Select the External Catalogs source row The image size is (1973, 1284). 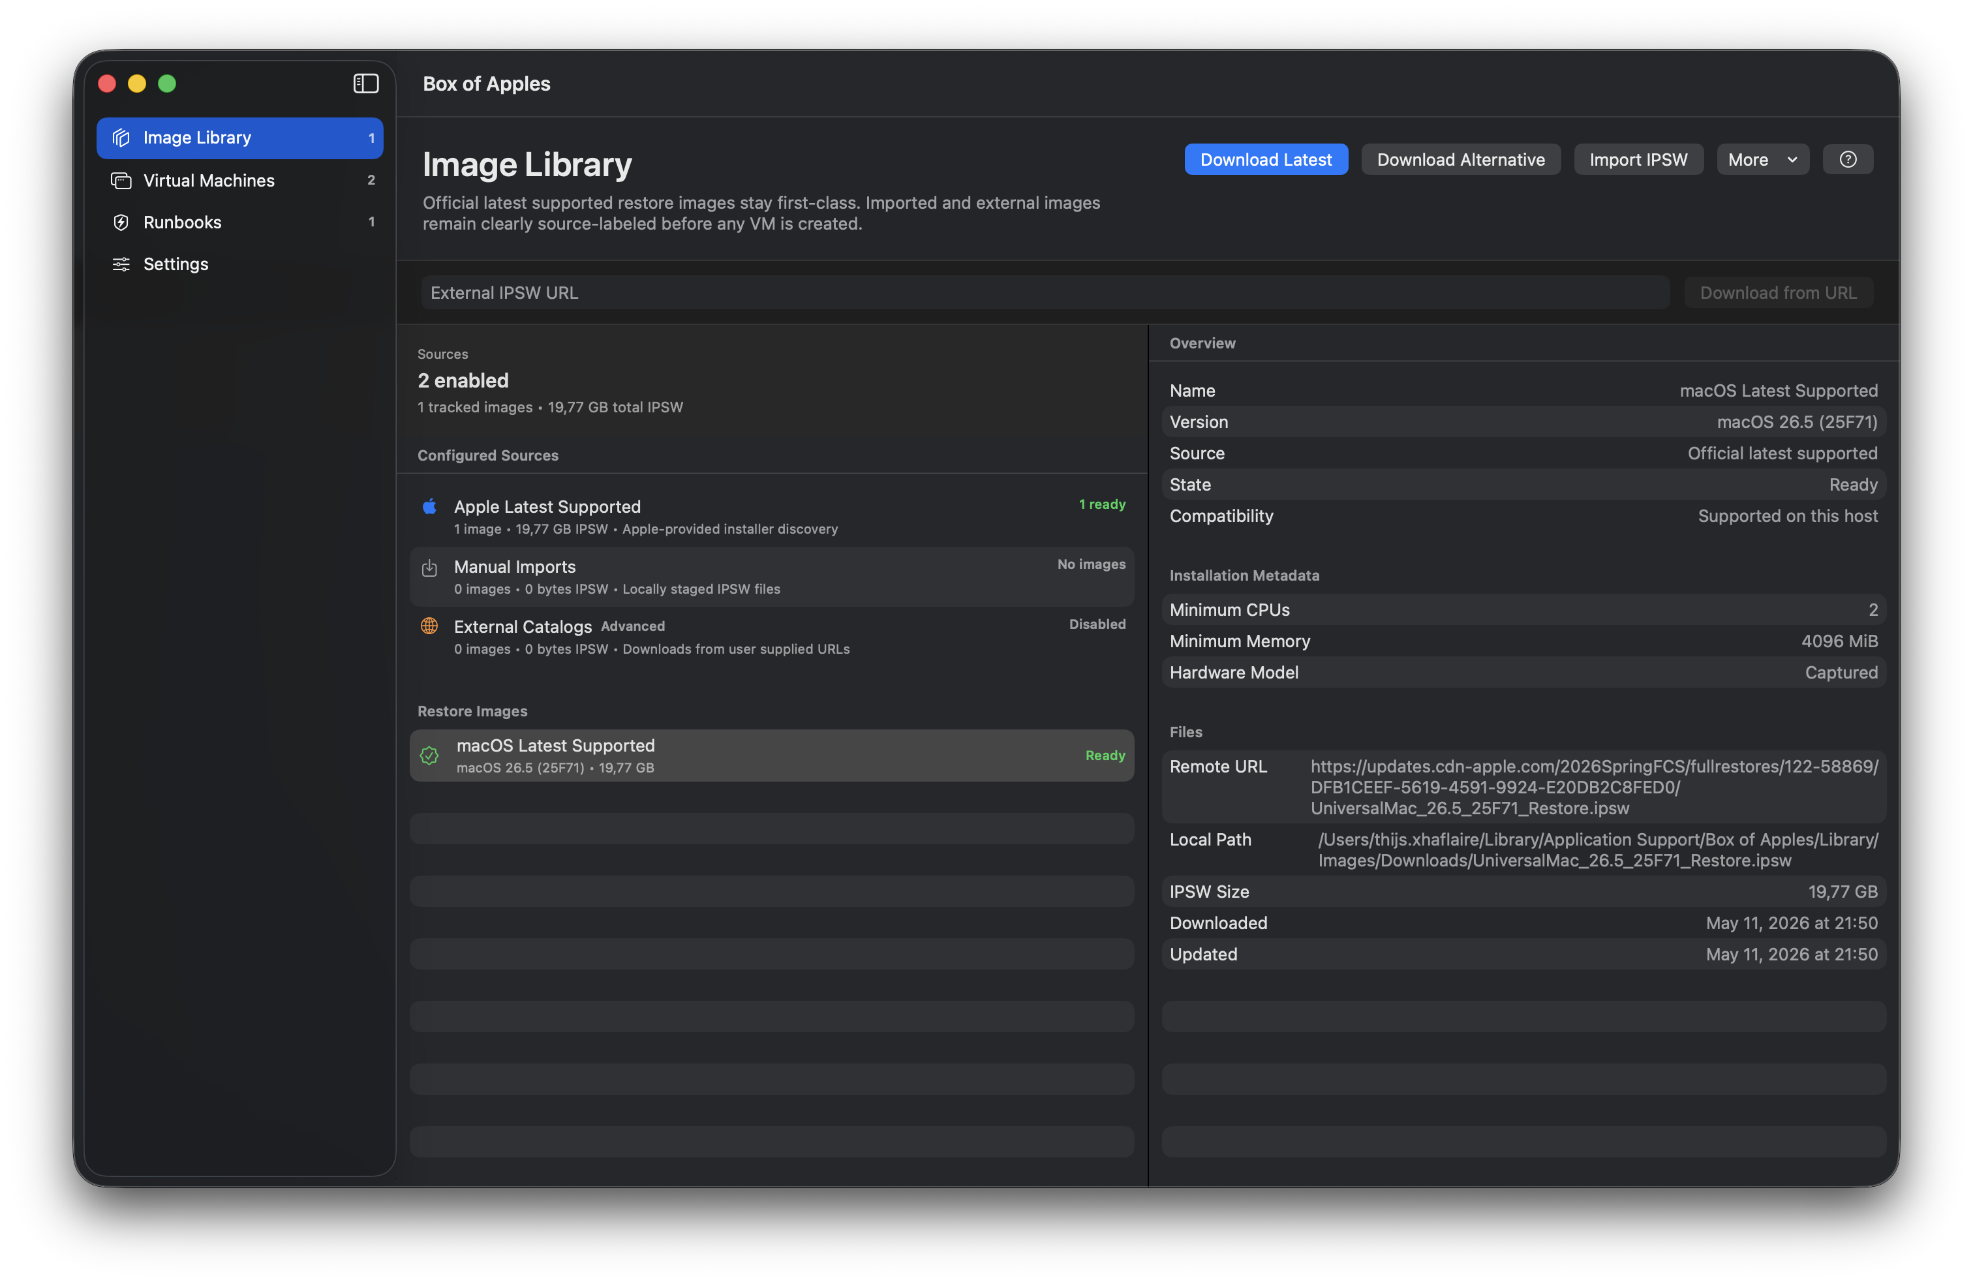coord(772,637)
